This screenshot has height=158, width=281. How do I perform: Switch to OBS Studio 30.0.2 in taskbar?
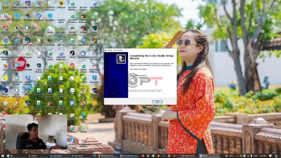(188, 156)
